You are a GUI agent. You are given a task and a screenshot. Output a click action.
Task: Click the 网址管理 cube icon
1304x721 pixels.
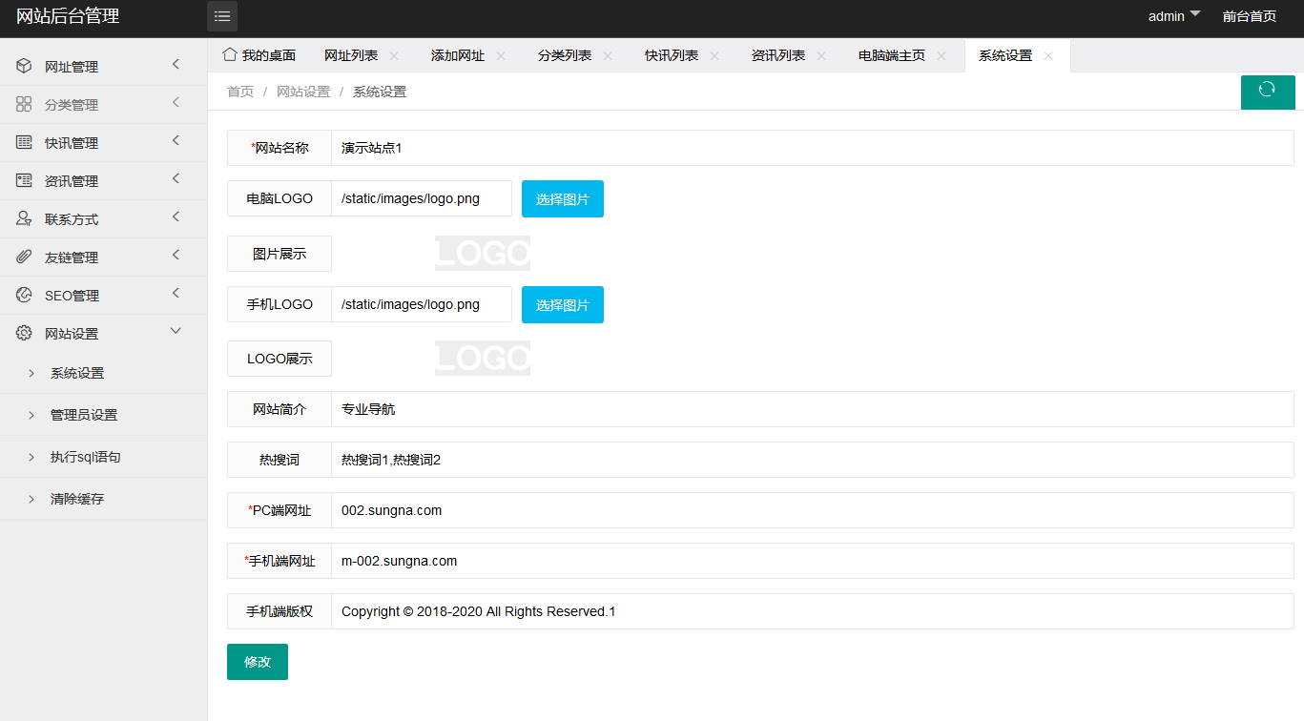[24, 66]
